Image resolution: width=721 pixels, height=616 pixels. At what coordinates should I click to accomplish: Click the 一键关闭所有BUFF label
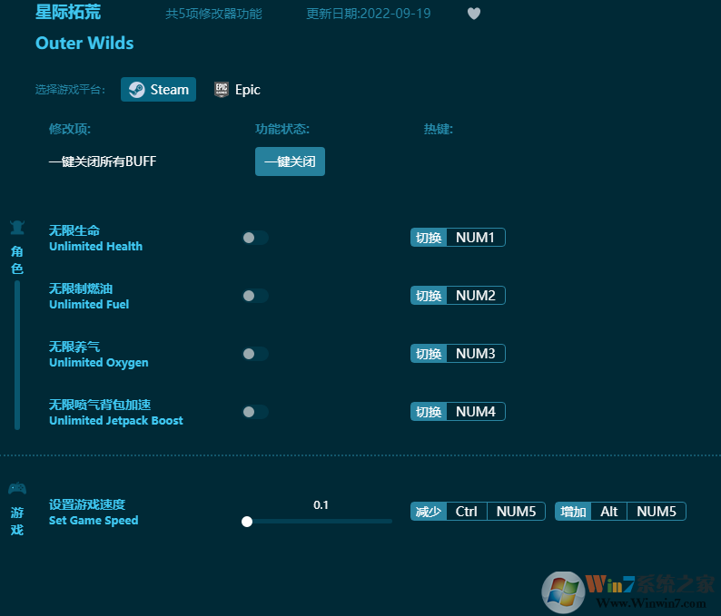103,161
